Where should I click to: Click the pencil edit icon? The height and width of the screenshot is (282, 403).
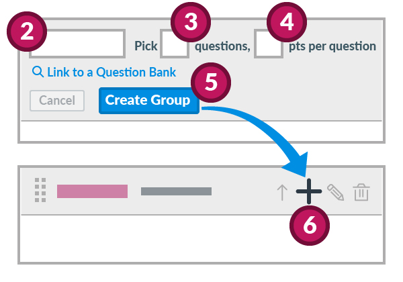pos(335,192)
